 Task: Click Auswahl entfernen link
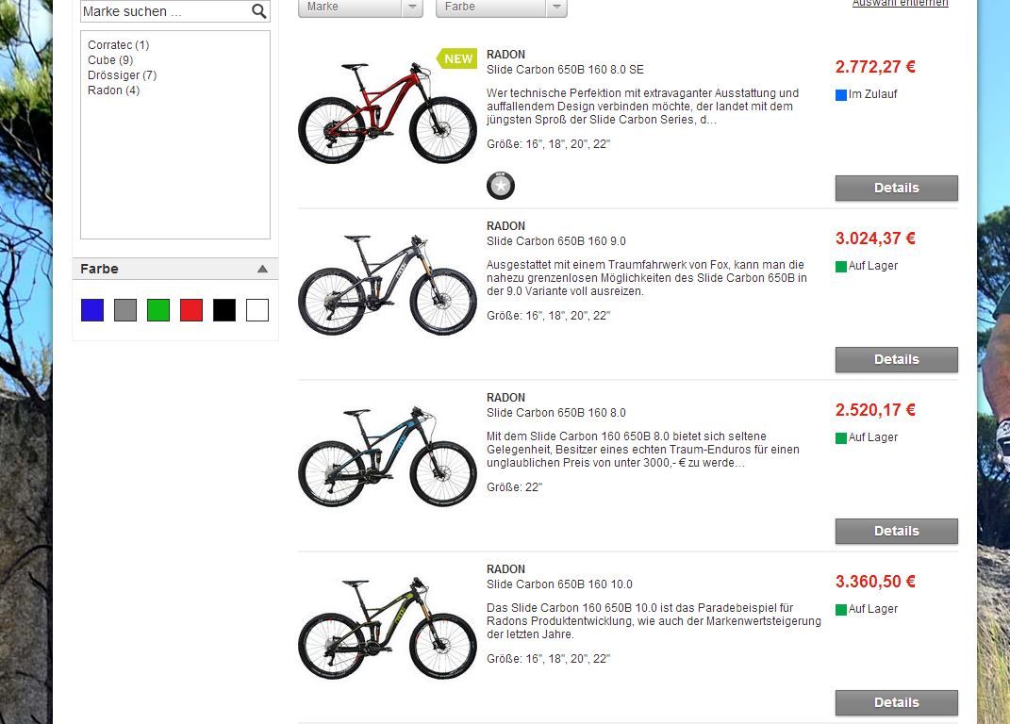tap(900, 4)
